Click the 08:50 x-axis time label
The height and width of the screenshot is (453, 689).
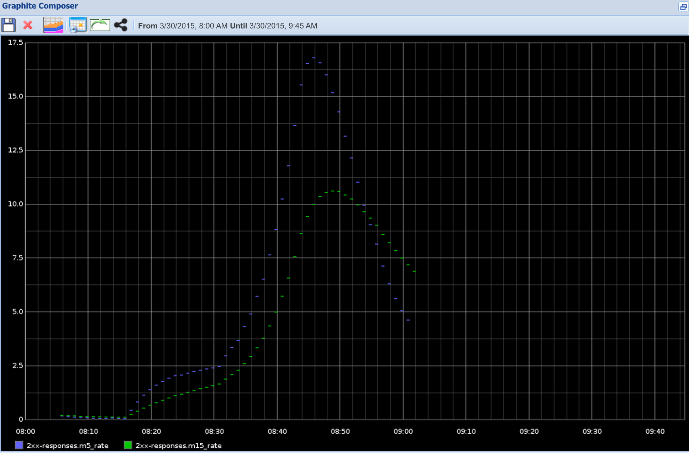pyautogui.click(x=340, y=431)
